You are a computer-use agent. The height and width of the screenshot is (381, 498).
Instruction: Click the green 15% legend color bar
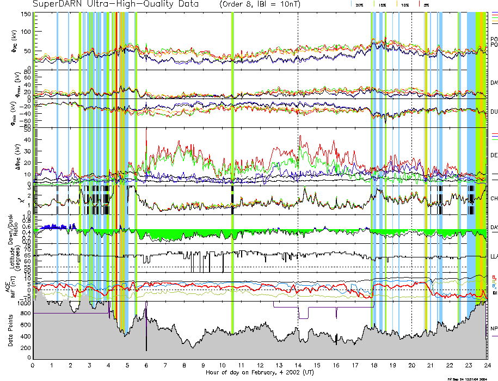click(374, 4)
